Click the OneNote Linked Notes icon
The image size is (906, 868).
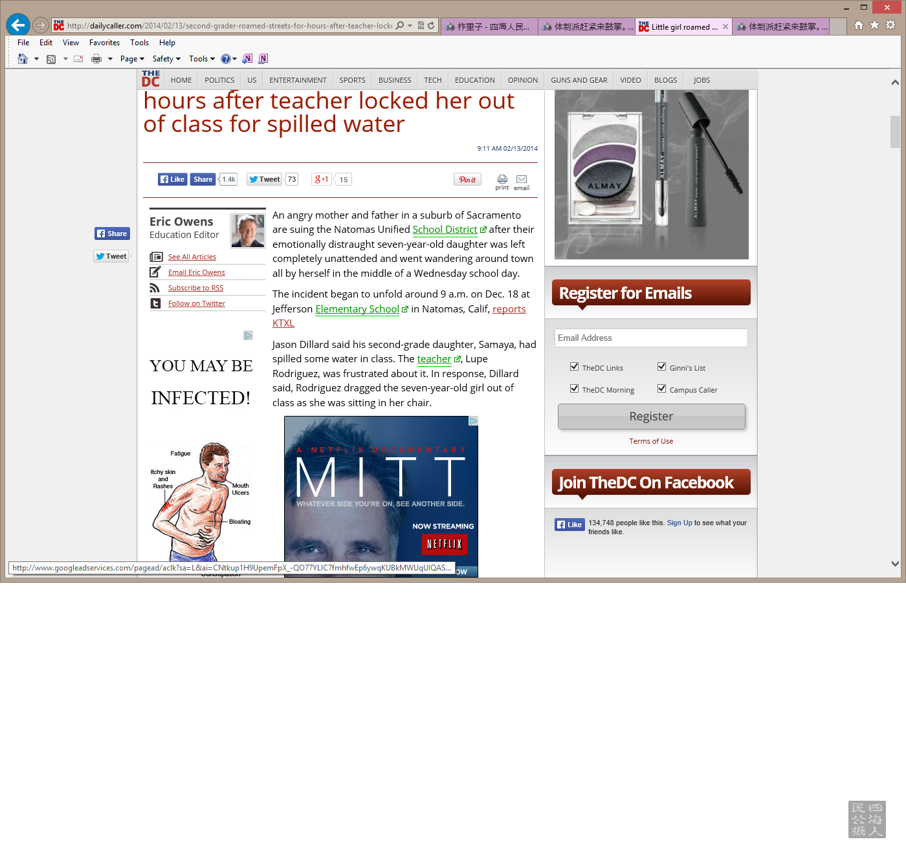pyautogui.click(x=263, y=59)
